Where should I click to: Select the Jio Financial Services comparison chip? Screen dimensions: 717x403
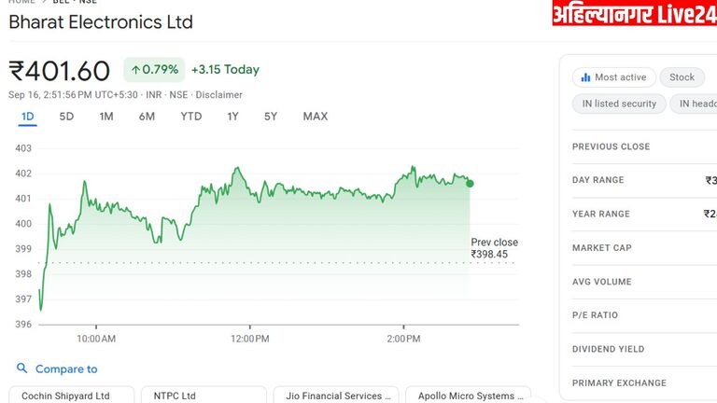pyautogui.click(x=332, y=396)
